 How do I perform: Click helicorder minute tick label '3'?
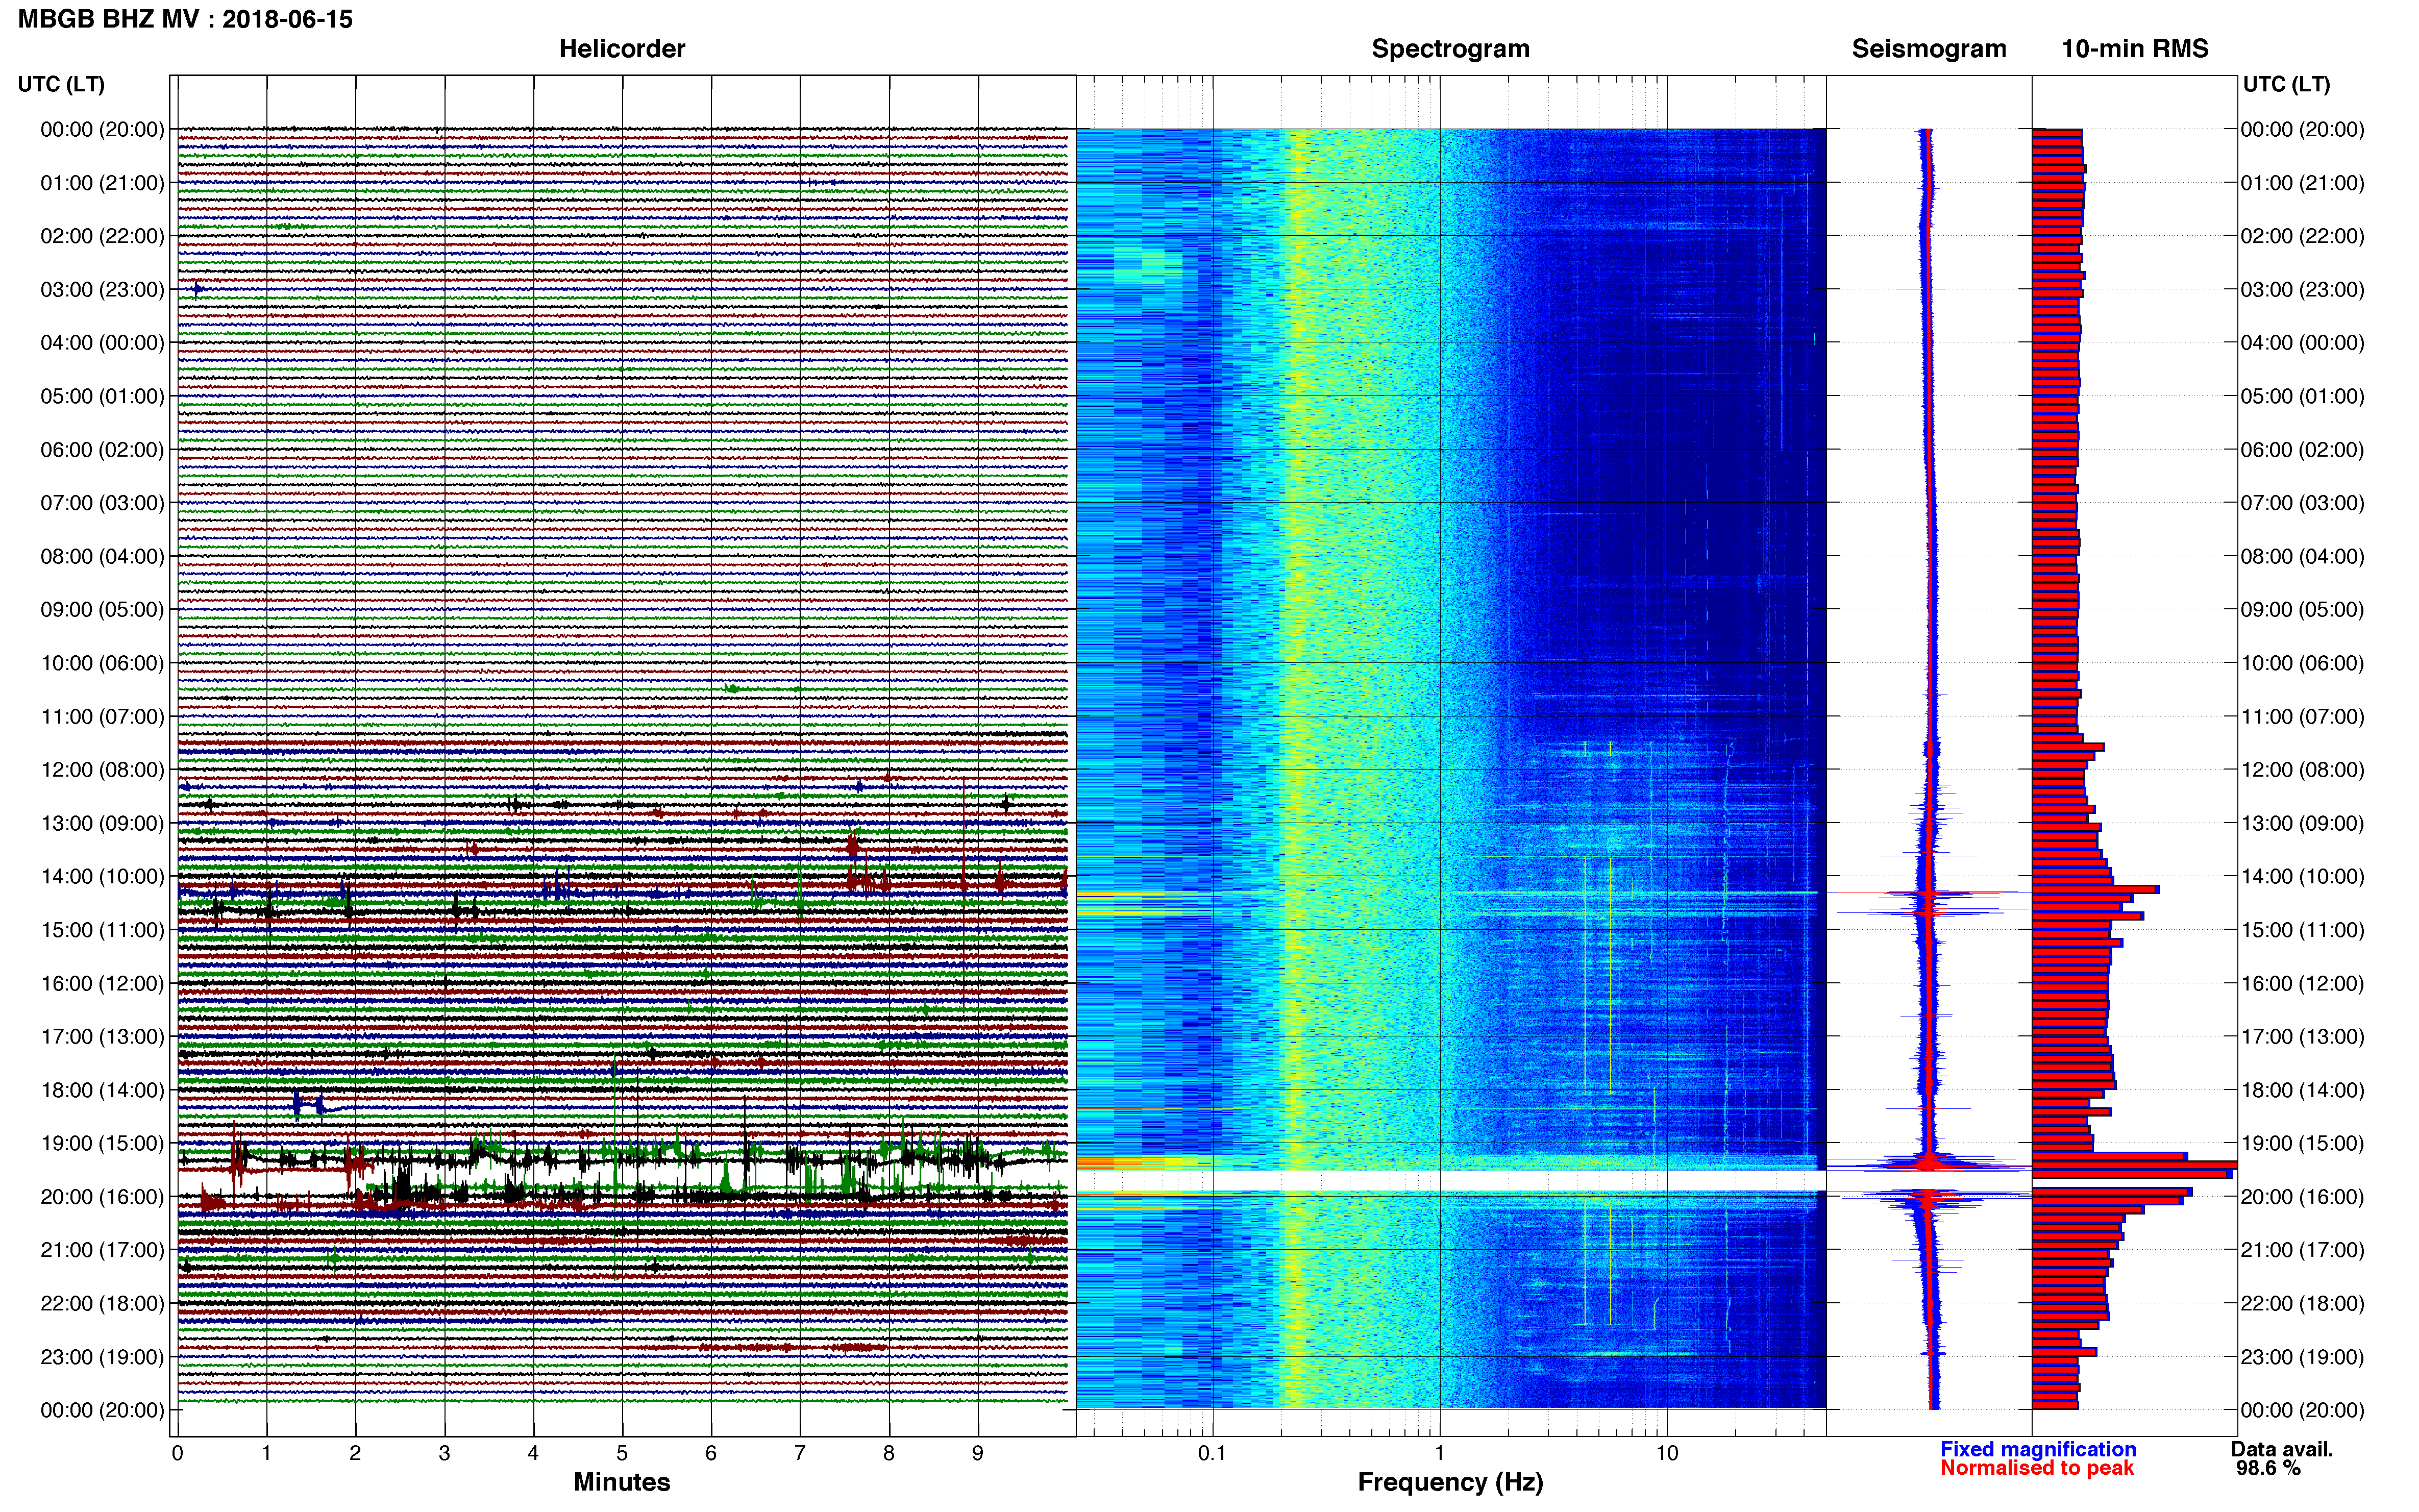tap(444, 1453)
